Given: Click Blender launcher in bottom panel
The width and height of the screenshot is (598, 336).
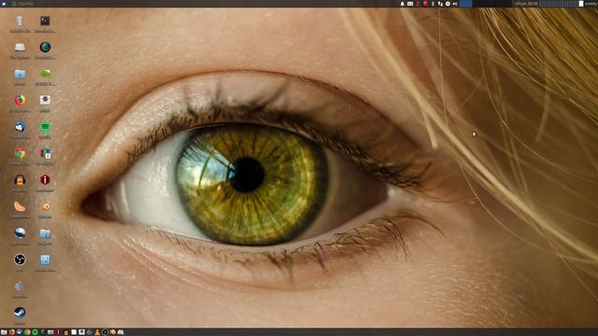Looking at the screenshot, I should pyautogui.click(x=112, y=332).
